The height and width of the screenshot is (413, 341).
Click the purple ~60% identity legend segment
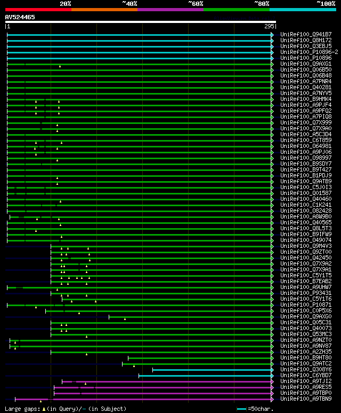tap(170, 10)
